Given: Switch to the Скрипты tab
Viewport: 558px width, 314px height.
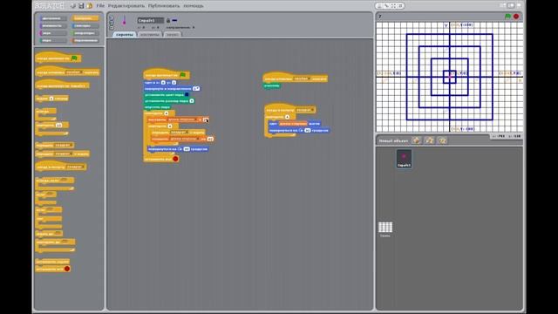Looking at the screenshot, I should click(x=125, y=35).
